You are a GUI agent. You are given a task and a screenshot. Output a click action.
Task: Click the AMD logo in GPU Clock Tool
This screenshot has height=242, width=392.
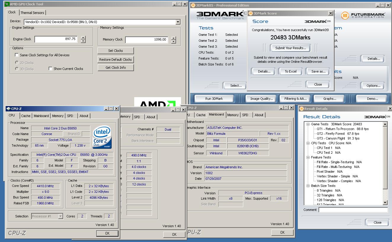(x=157, y=102)
